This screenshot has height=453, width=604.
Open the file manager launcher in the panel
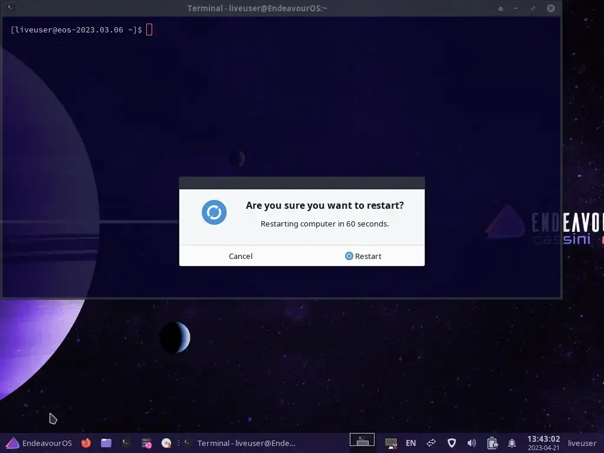click(106, 443)
